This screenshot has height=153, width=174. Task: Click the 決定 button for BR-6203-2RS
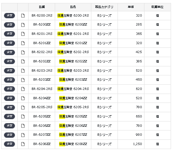[9, 71]
